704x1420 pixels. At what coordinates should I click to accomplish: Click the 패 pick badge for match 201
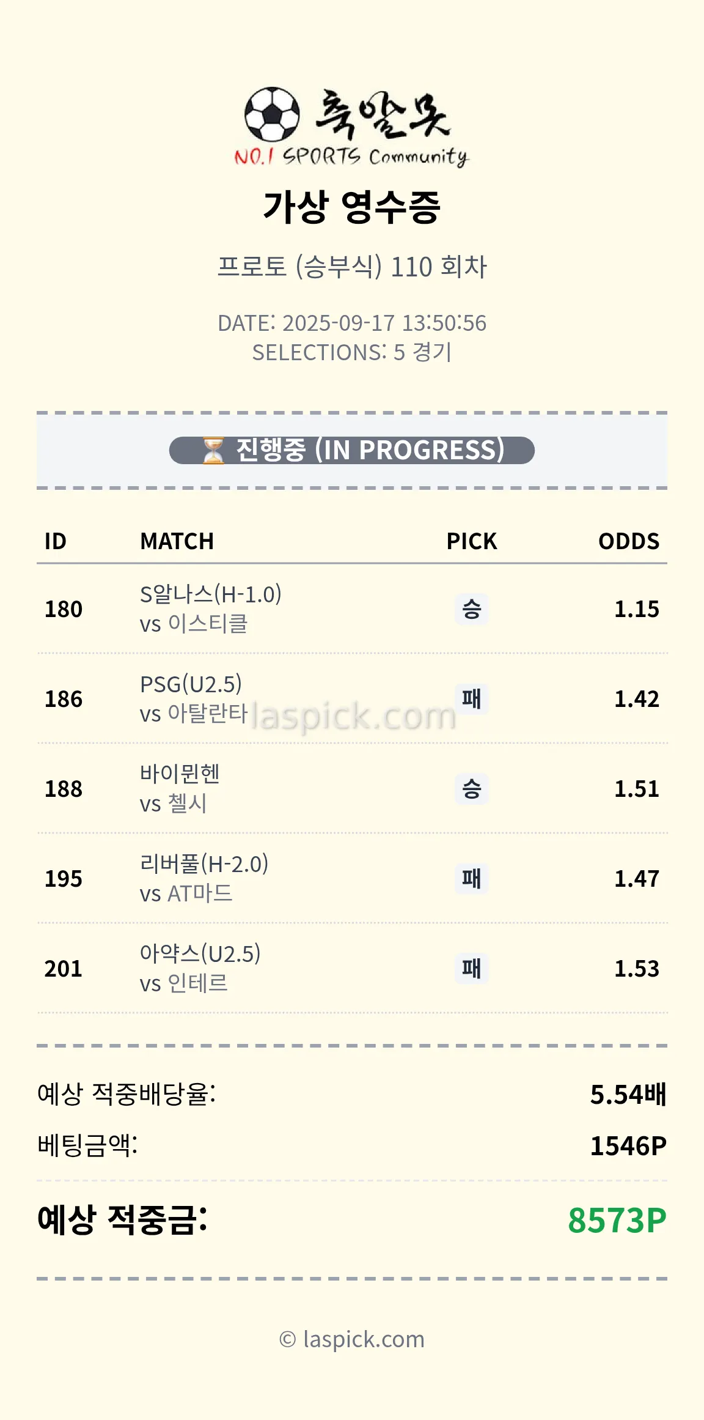point(471,969)
